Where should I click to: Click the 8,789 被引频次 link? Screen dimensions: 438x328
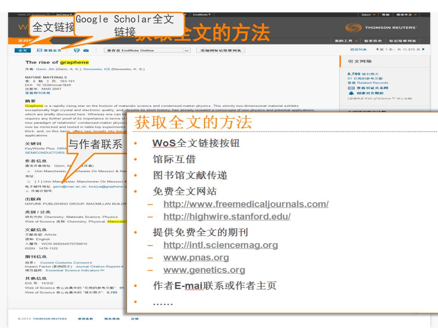[363, 74]
